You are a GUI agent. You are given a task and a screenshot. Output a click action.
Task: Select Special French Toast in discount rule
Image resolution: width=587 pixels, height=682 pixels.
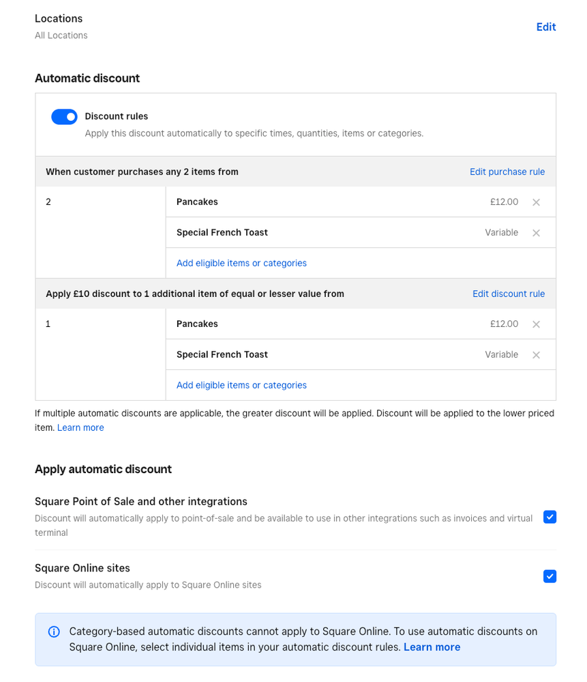(x=222, y=355)
